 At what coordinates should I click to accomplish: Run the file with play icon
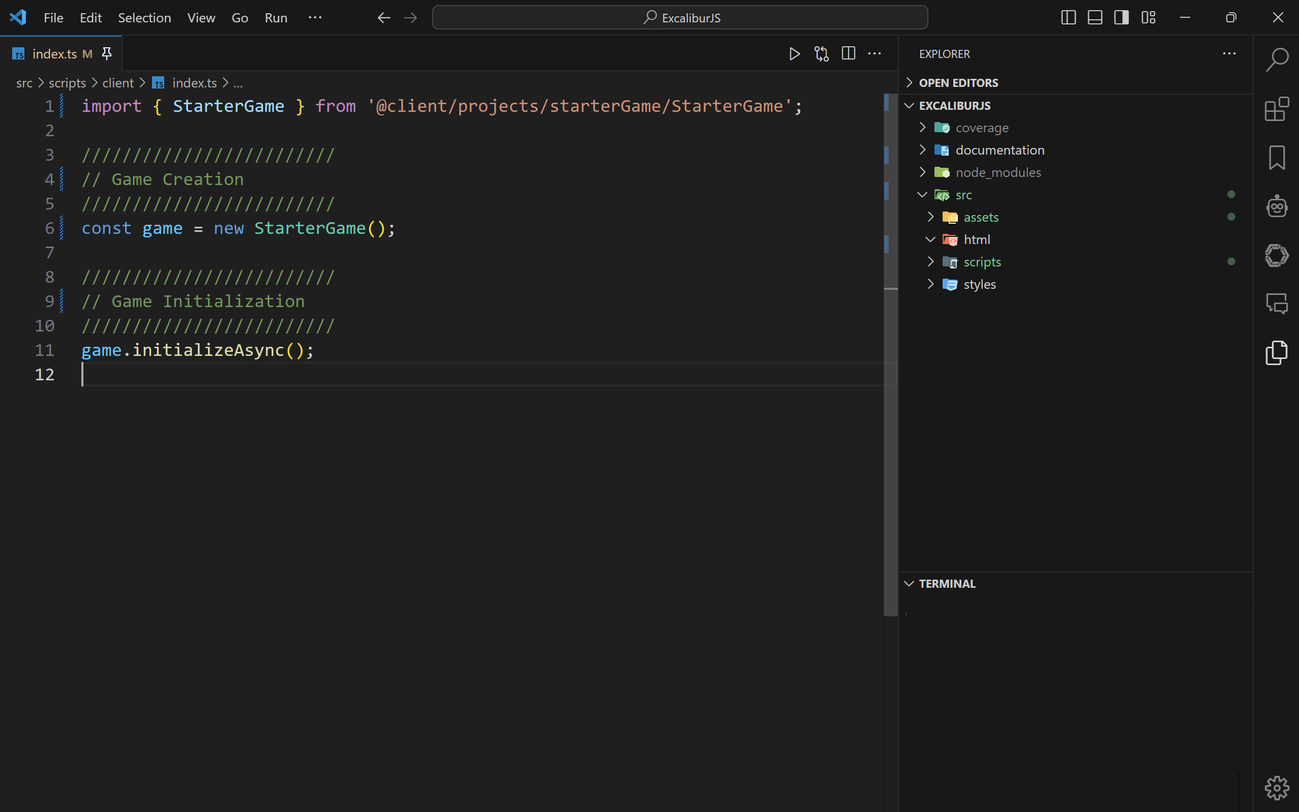[795, 54]
